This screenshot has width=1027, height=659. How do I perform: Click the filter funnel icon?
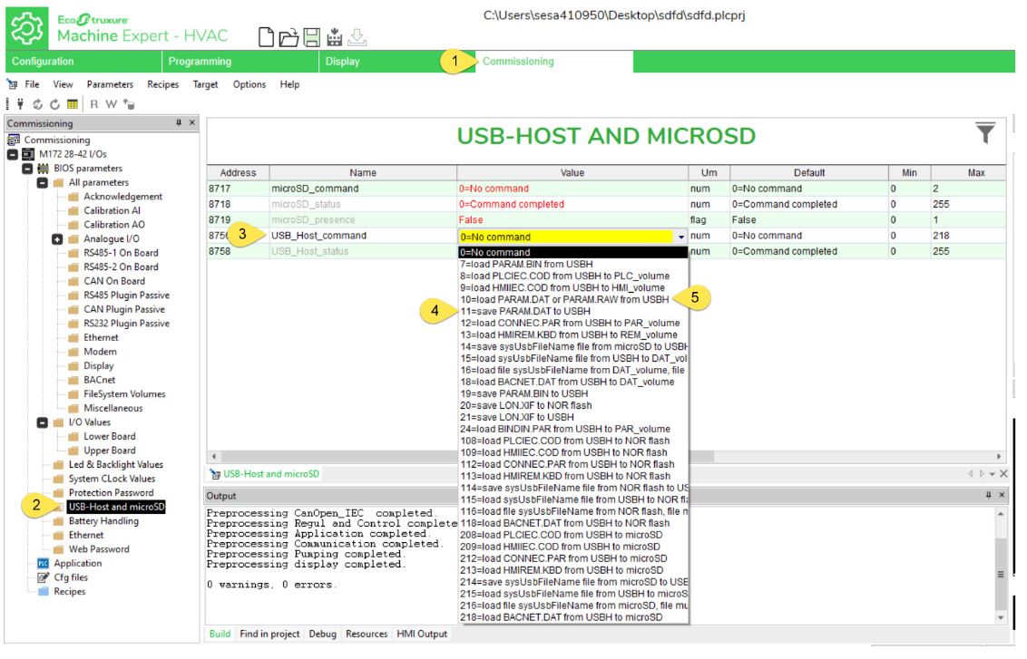pos(985,133)
